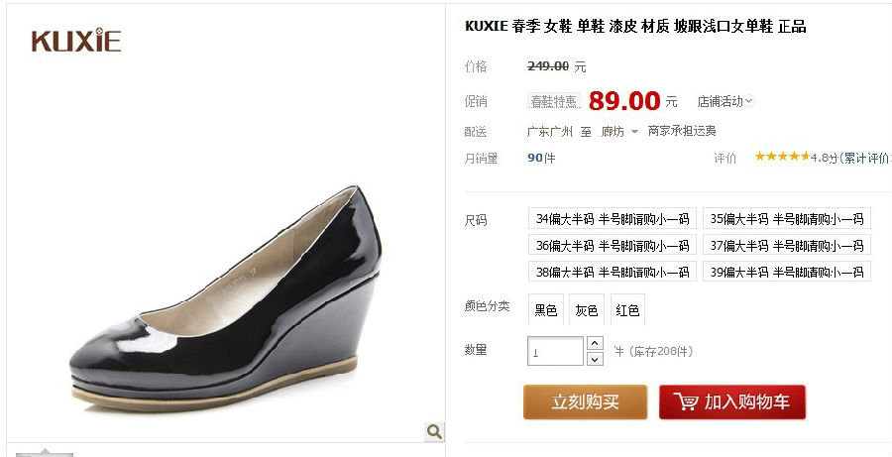Click the five-star rating icons
The height and width of the screenshot is (457, 892).
coord(782,156)
